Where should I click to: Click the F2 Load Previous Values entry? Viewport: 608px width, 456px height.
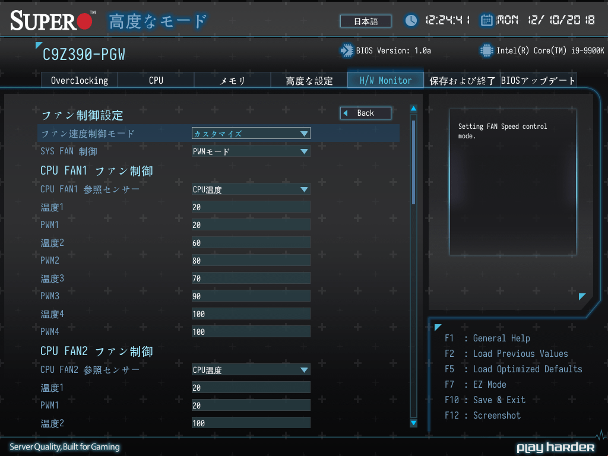coord(506,354)
